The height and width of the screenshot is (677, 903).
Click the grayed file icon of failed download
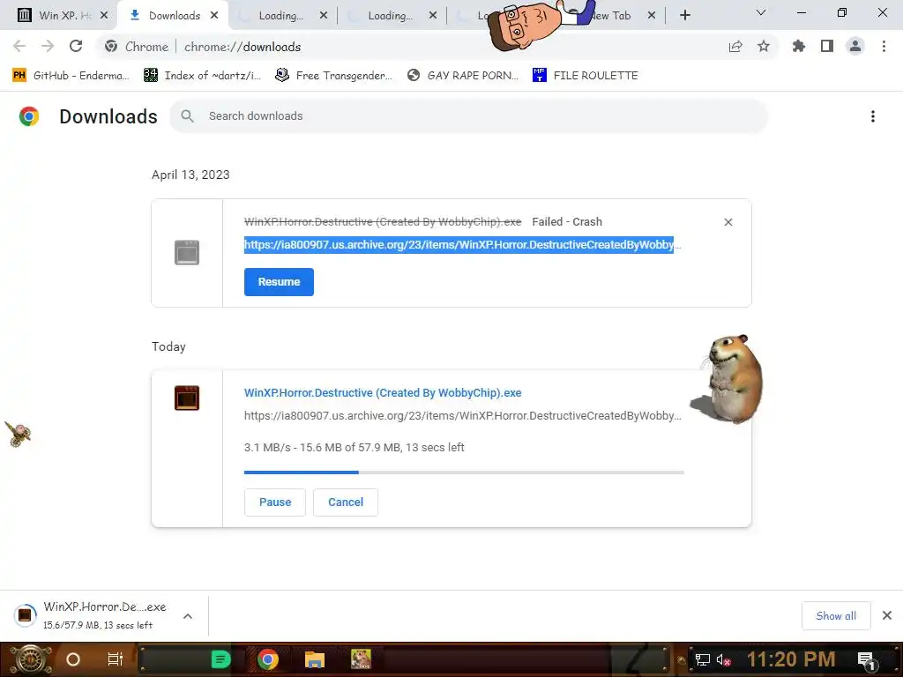coord(187,253)
